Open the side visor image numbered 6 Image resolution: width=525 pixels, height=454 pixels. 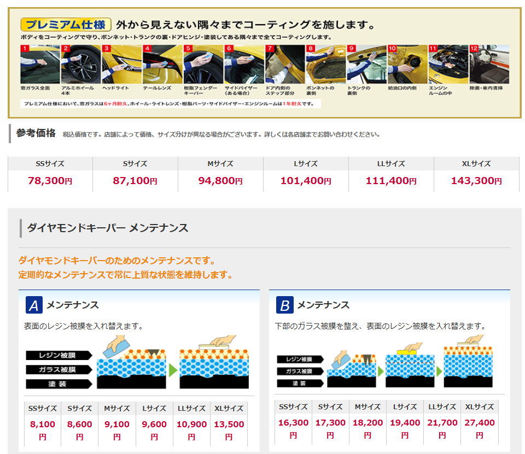point(244,64)
